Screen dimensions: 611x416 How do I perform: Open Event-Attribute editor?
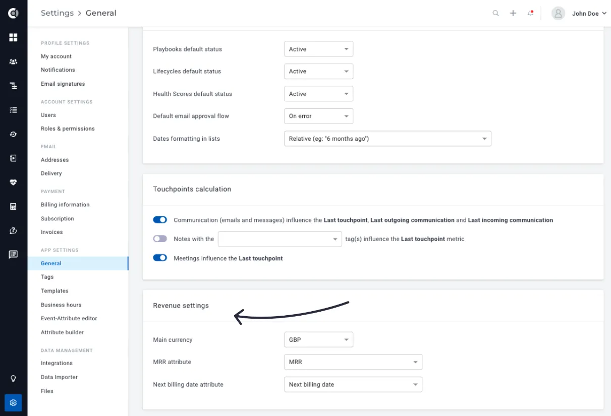coord(69,318)
